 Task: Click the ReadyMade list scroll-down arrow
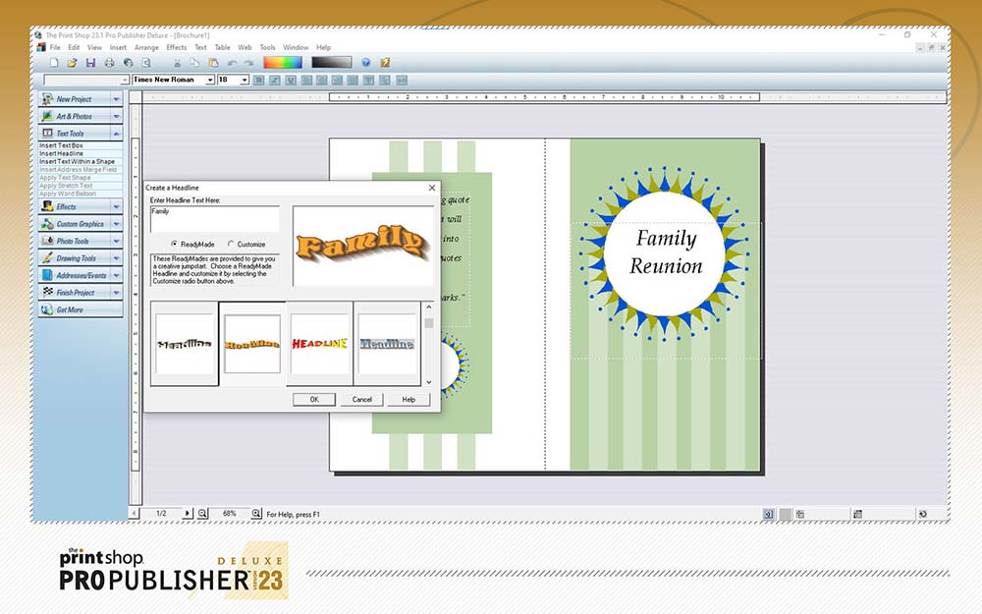tap(429, 381)
